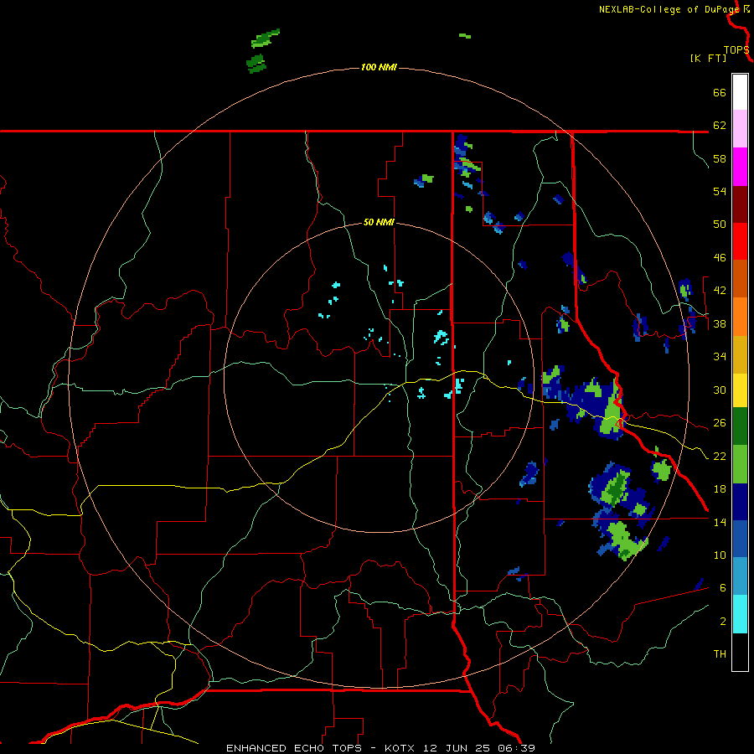This screenshot has height=754, width=754.
Task: Click the 22 legend value
Action: tap(720, 457)
